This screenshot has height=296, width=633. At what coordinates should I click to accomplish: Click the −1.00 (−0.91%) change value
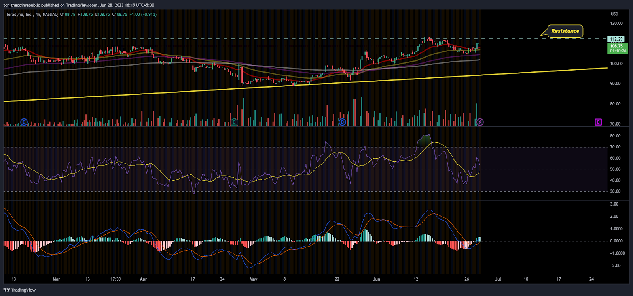[143, 14]
